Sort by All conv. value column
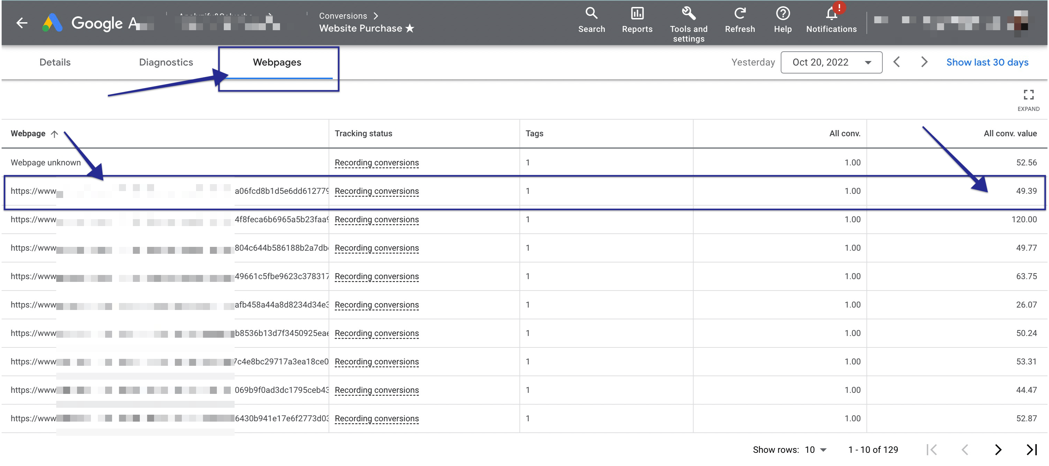 [x=1010, y=133]
